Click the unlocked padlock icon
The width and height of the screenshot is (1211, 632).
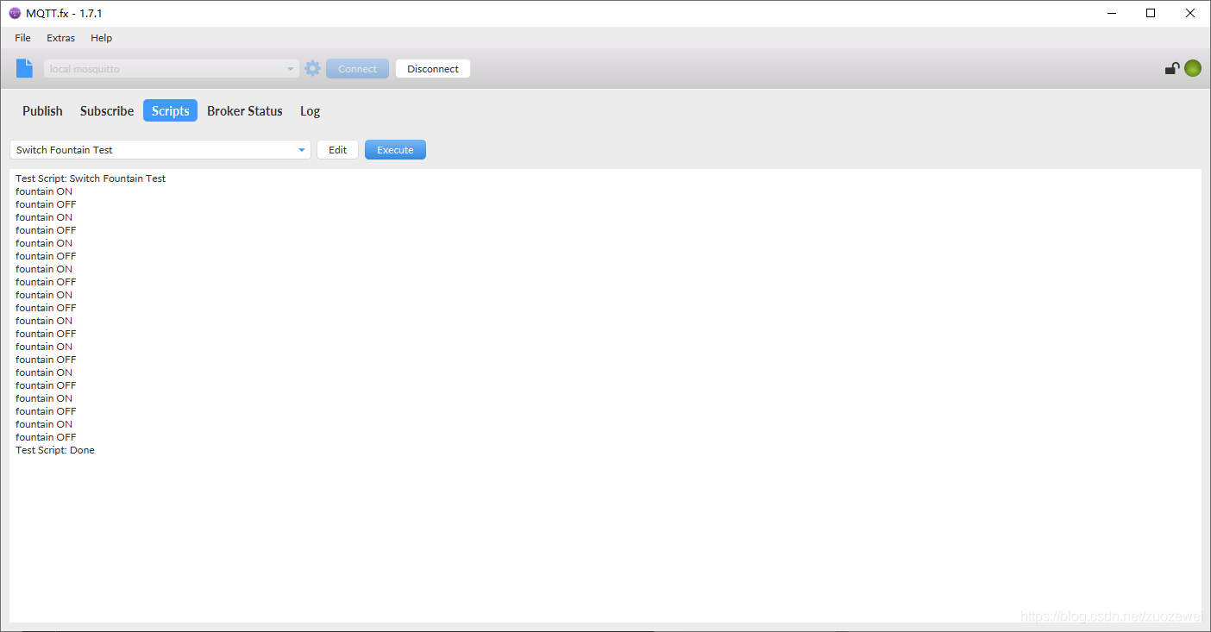(x=1171, y=69)
